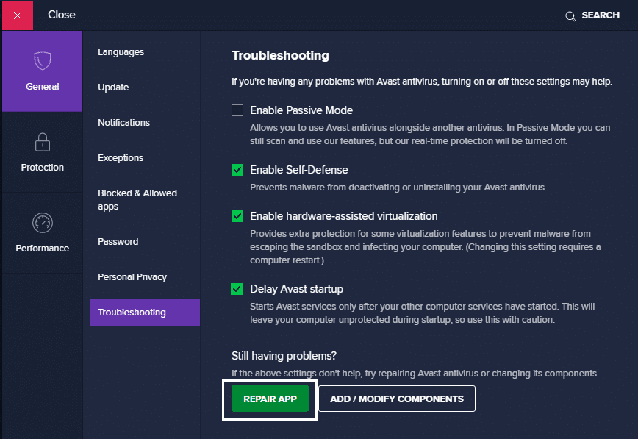Screen dimensions: 638x439
Task: Open Languages settings section
Action: click(121, 52)
